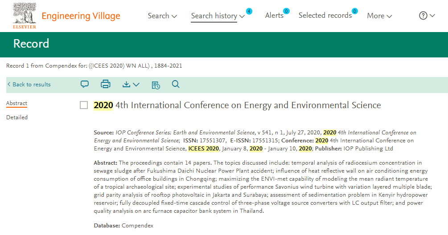Click the comment speech bubble icon
Screen dimensions: 448x235
tap(85, 84)
